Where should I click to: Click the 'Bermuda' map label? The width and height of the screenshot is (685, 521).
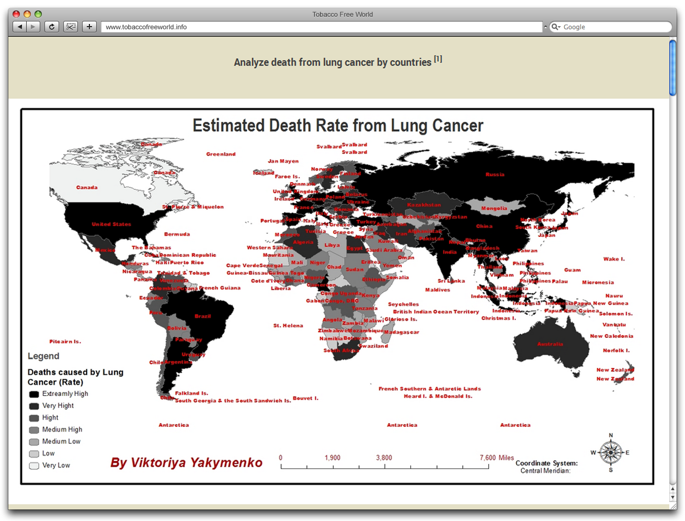[x=177, y=234]
